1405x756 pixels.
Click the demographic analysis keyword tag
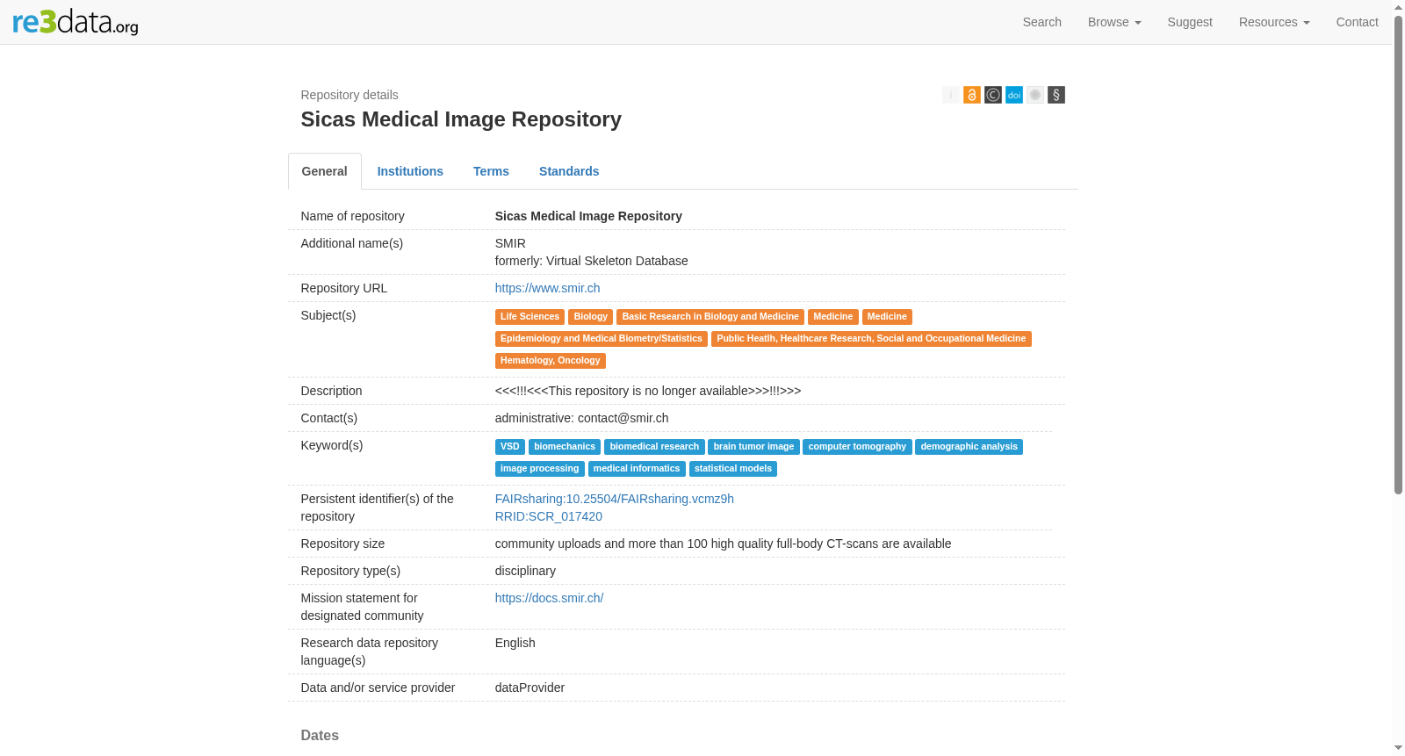tap(969, 447)
